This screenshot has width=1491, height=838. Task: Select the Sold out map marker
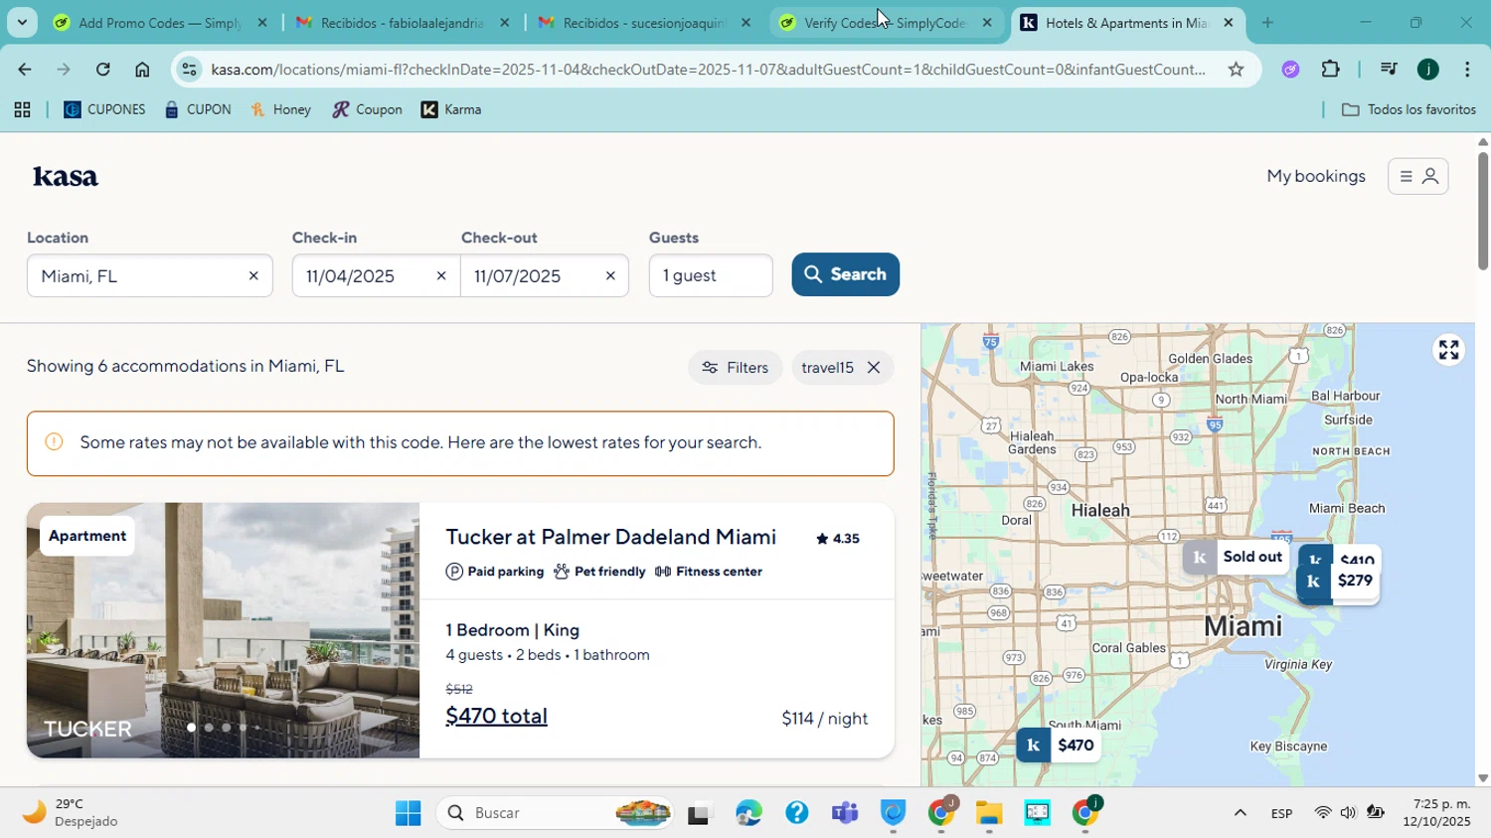pos(1237,557)
